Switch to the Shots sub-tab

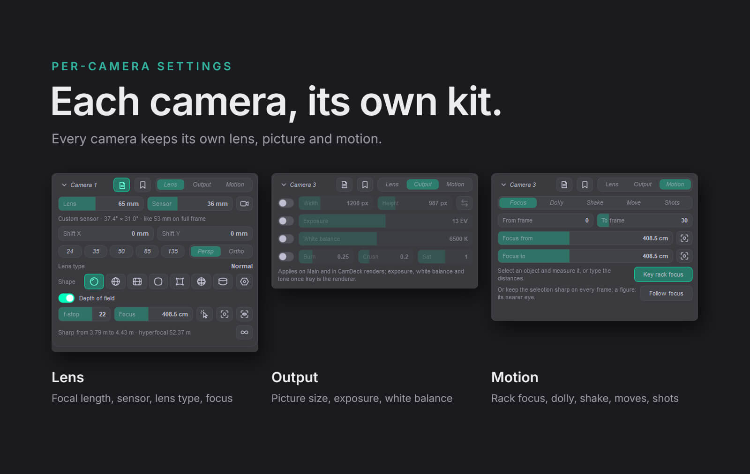point(672,203)
